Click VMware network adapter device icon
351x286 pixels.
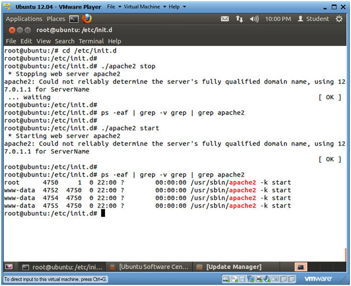tap(250, 279)
